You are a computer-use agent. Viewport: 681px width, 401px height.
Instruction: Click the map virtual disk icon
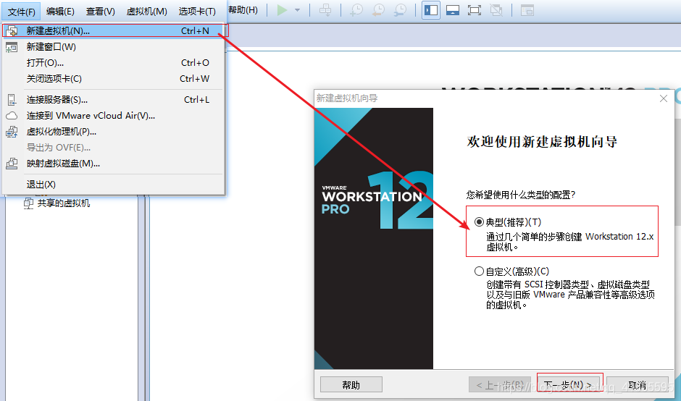point(12,164)
